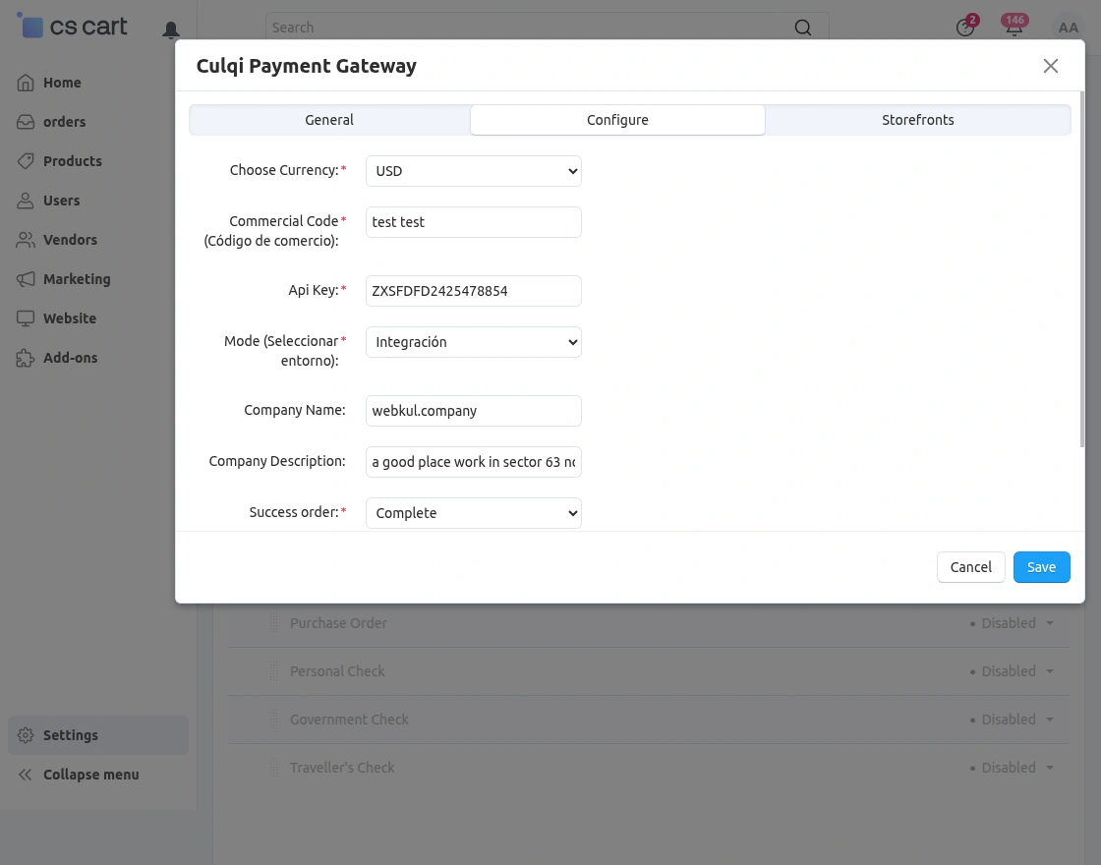Click the Add-ons puzzle icon
1101x865 pixels.
point(26,358)
